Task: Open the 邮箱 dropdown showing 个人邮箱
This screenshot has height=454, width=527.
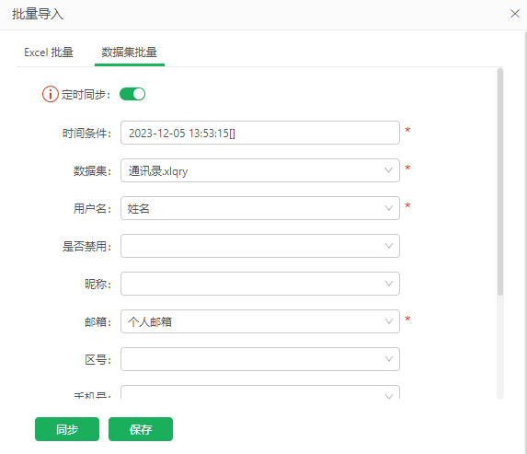Action: coord(260,321)
